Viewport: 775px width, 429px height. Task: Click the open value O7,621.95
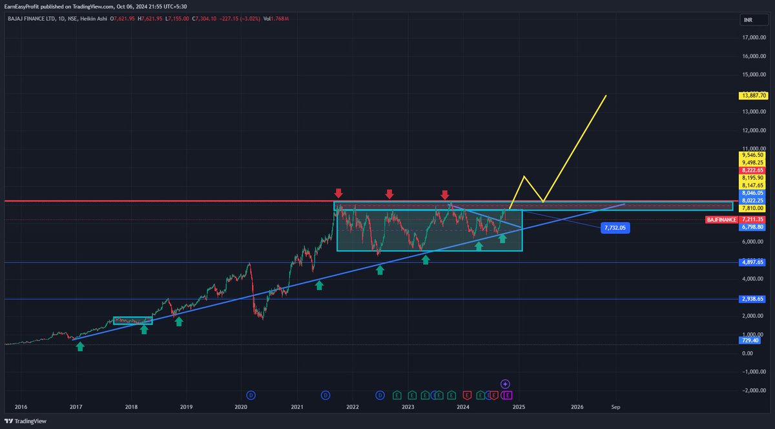[122, 19]
